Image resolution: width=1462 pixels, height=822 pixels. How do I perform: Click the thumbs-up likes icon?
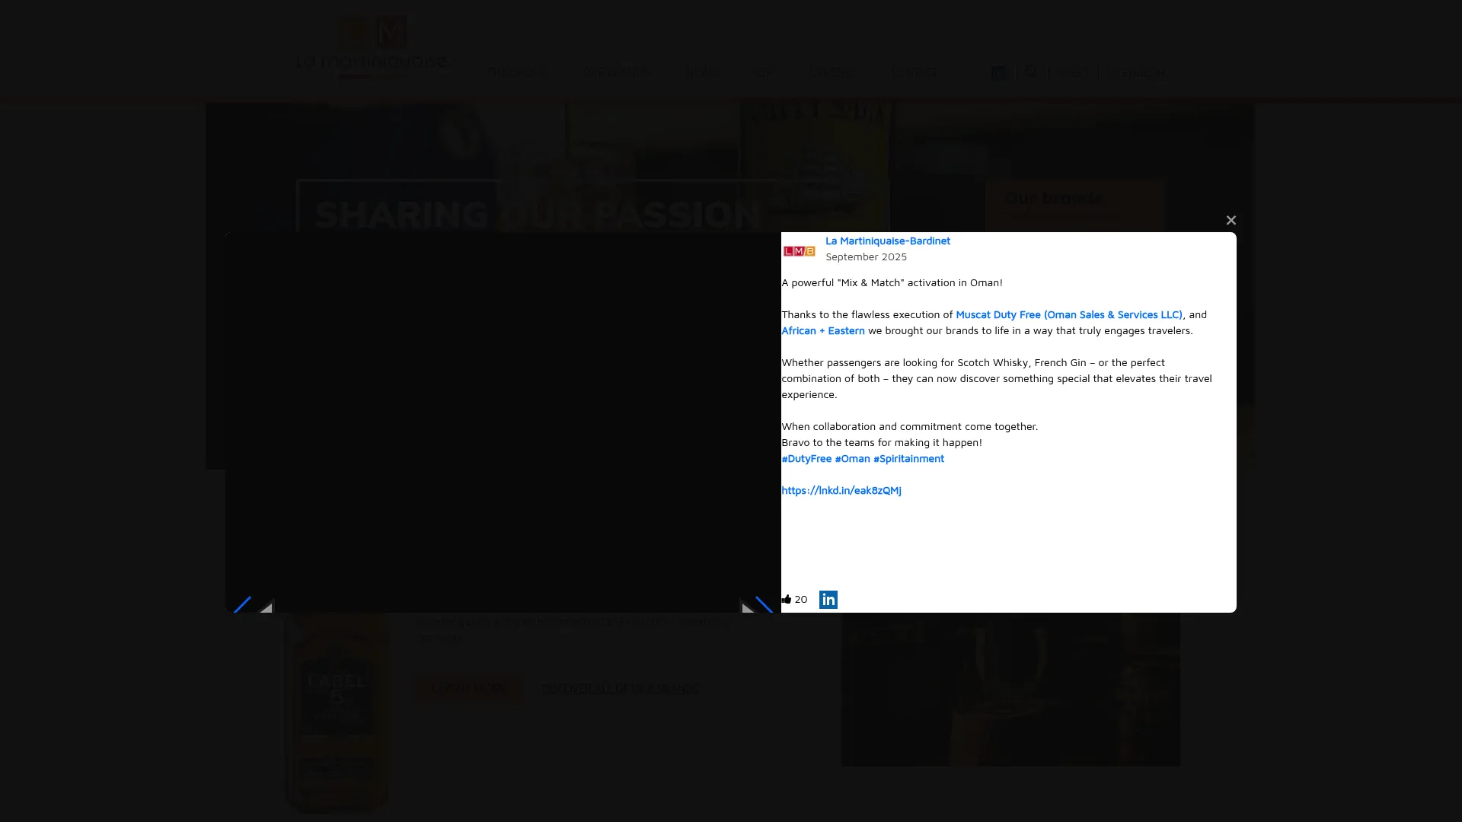(787, 599)
